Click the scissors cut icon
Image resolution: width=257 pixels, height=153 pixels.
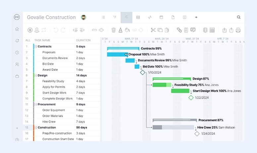[153, 30]
